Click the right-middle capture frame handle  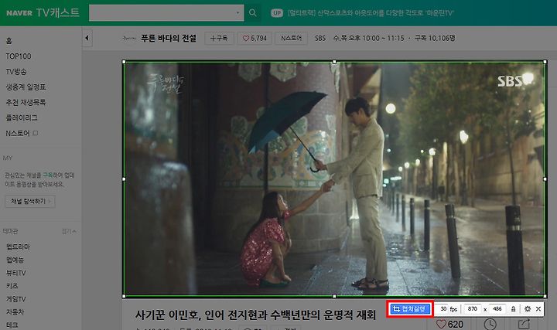click(545, 179)
